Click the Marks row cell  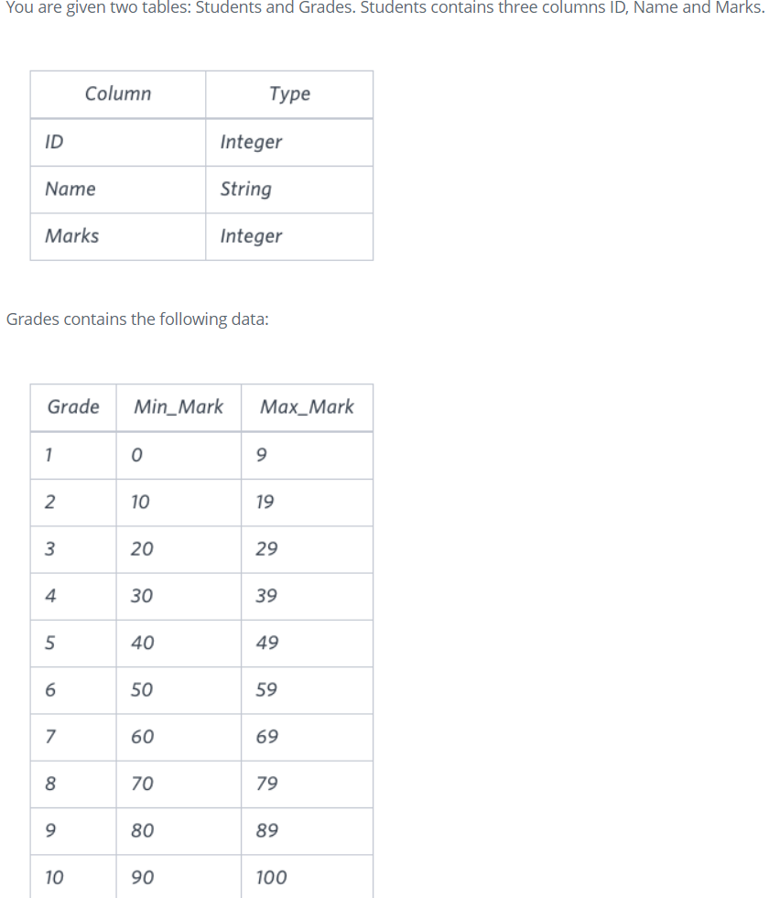coord(118,236)
